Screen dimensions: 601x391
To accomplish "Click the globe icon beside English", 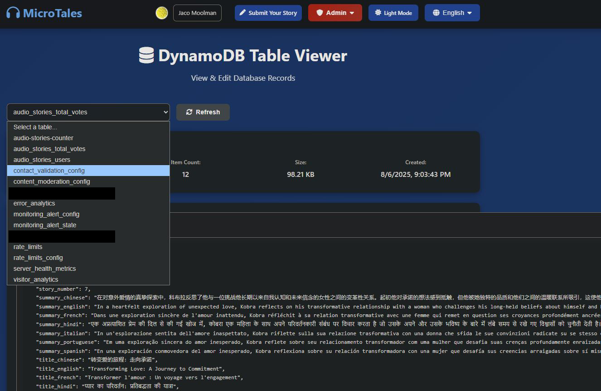I will pos(436,13).
